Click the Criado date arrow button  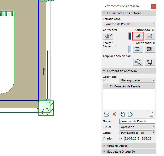[x=121, y=138]
